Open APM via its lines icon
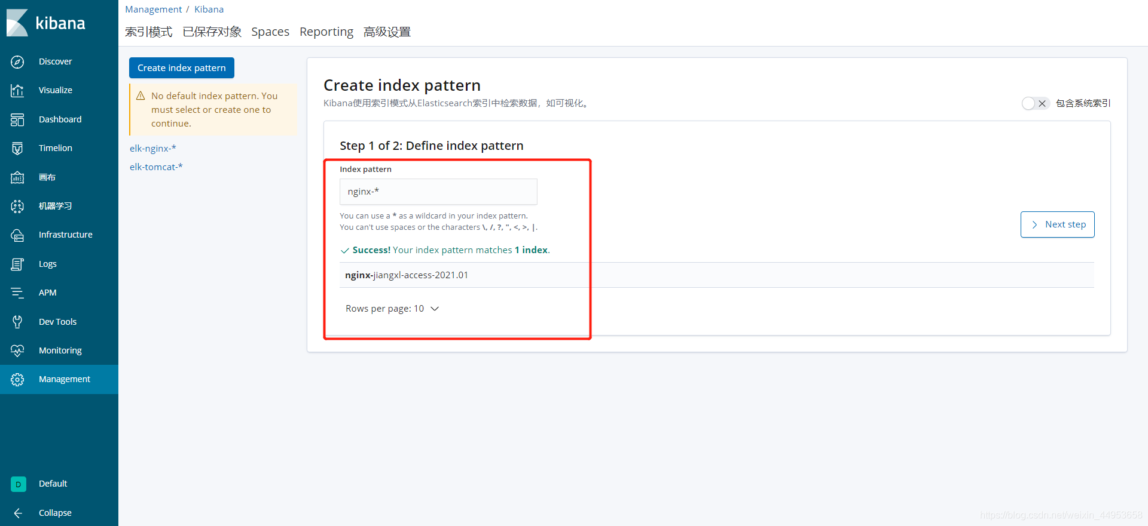Viewport: 1148px width, 526px height. point(17,293)
